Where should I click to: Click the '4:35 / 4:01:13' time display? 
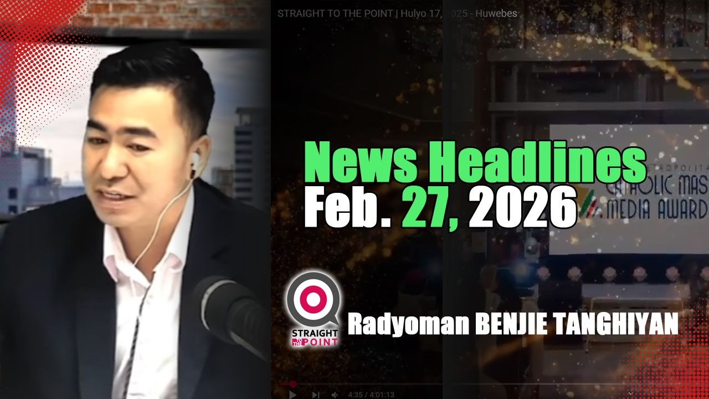pyautogui.click(x=371, y=395)
